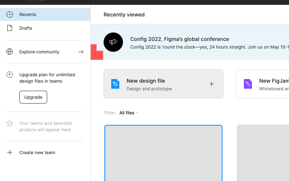289x181 pixels.
Task: Click the 'Filter:' label
Action: (110, 113)
